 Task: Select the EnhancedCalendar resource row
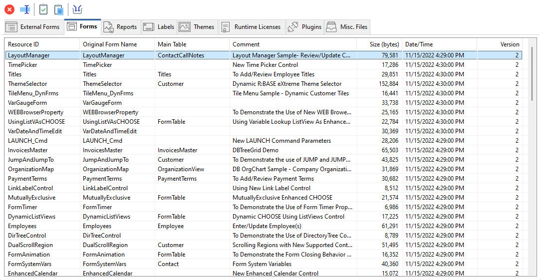264,274
